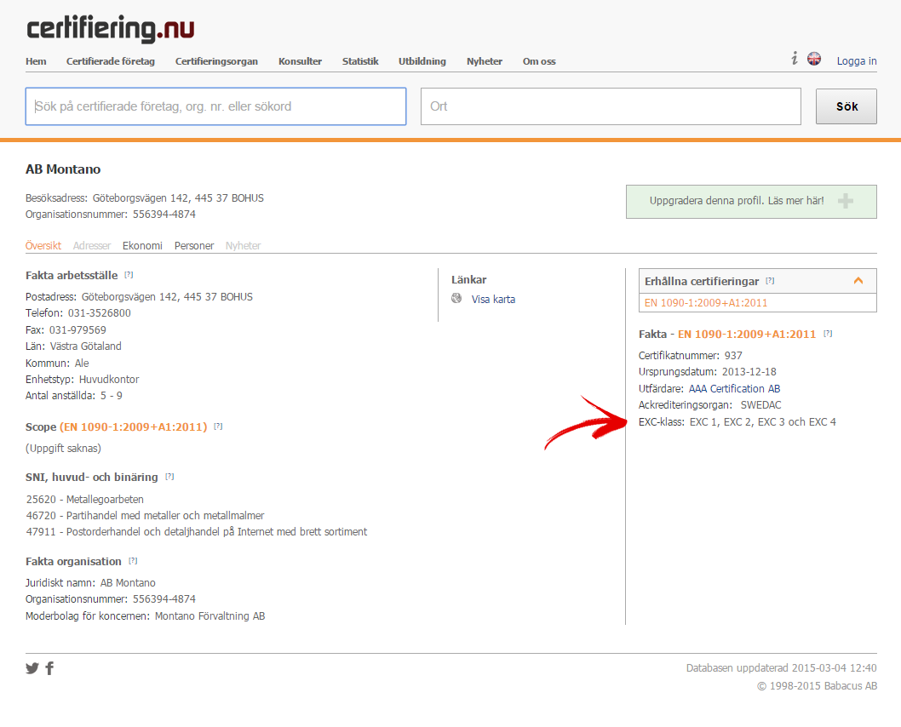Viewport: 901px width, 727px height.
Task: Select the Adresser tab
Action: 92,246
